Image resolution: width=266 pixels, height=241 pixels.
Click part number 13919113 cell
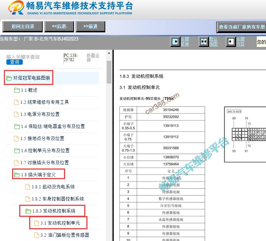171,126
